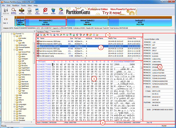Open the File menu
Viewport: 176px width, 128px height.
tap(3, 5)
